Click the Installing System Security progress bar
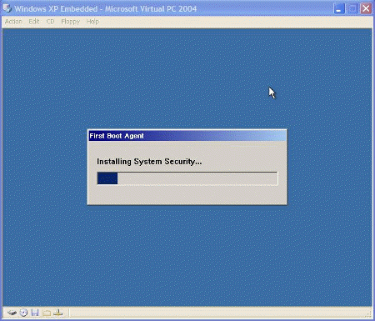Viewport: 375px width, 321px height. point(187,178)
